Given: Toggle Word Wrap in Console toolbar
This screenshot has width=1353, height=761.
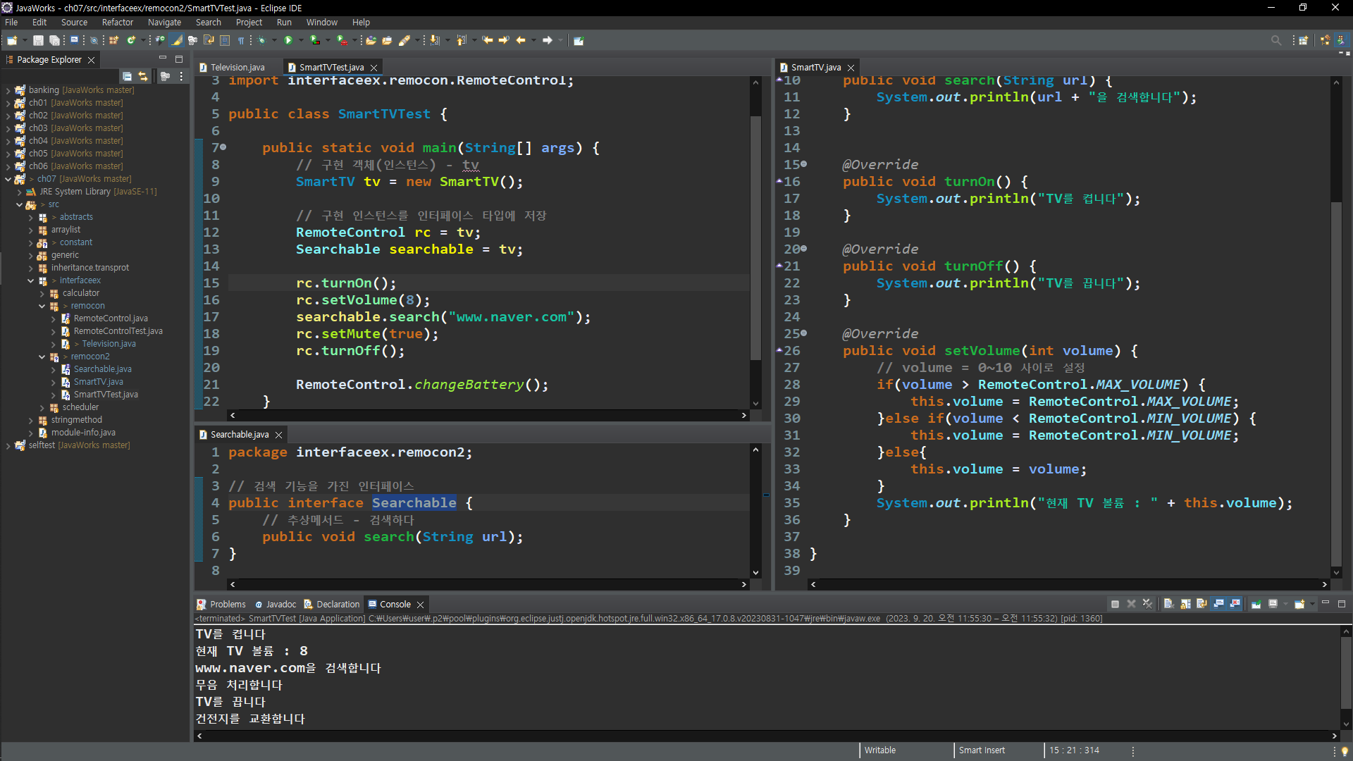Looking at the screenshot, I should (1201, 604).
